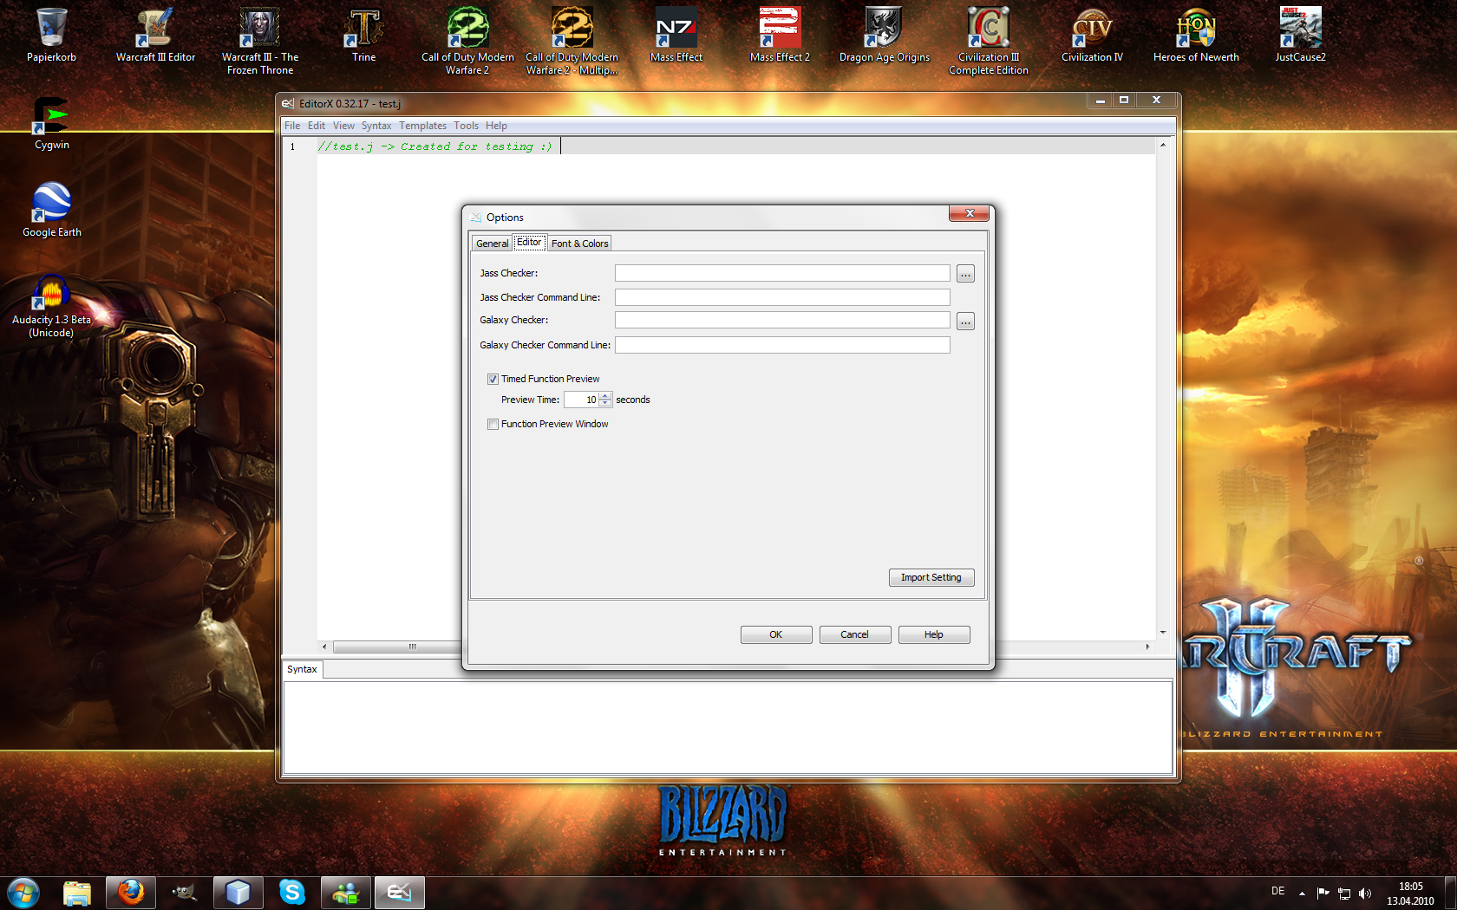Viewport: 1457px width, 910px height.
Task: Click the volume speaker tray icon
Action: pos(1365,894)
